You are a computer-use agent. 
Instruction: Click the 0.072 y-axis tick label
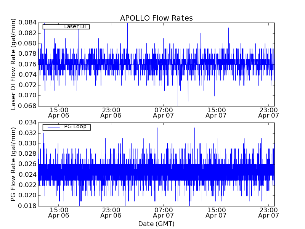(27, 85)
